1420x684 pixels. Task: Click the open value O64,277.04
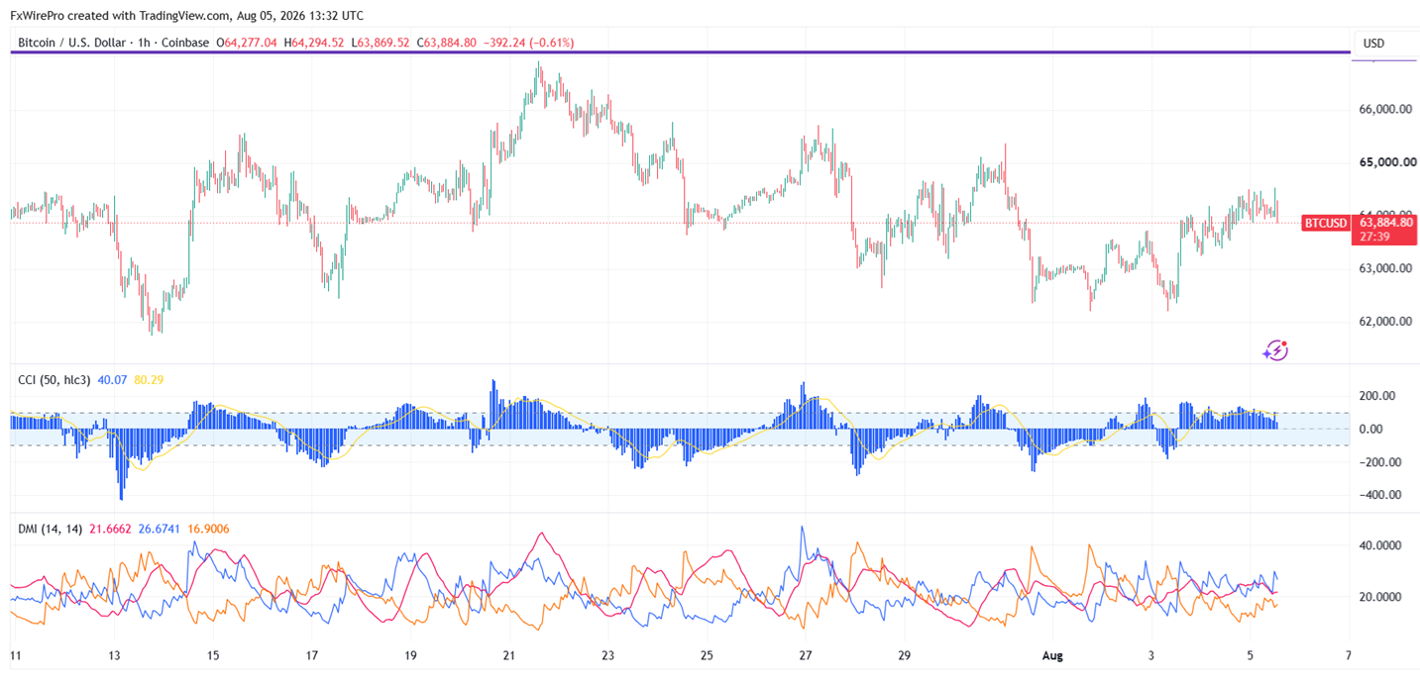246,43
